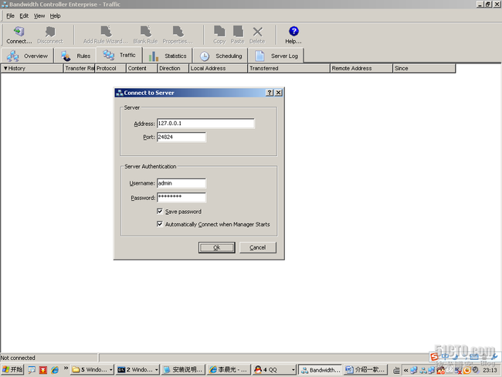Click the Direction column header
Image resolution: width=502 pixels, height=377 pixels.
click(x=173, y=68)
